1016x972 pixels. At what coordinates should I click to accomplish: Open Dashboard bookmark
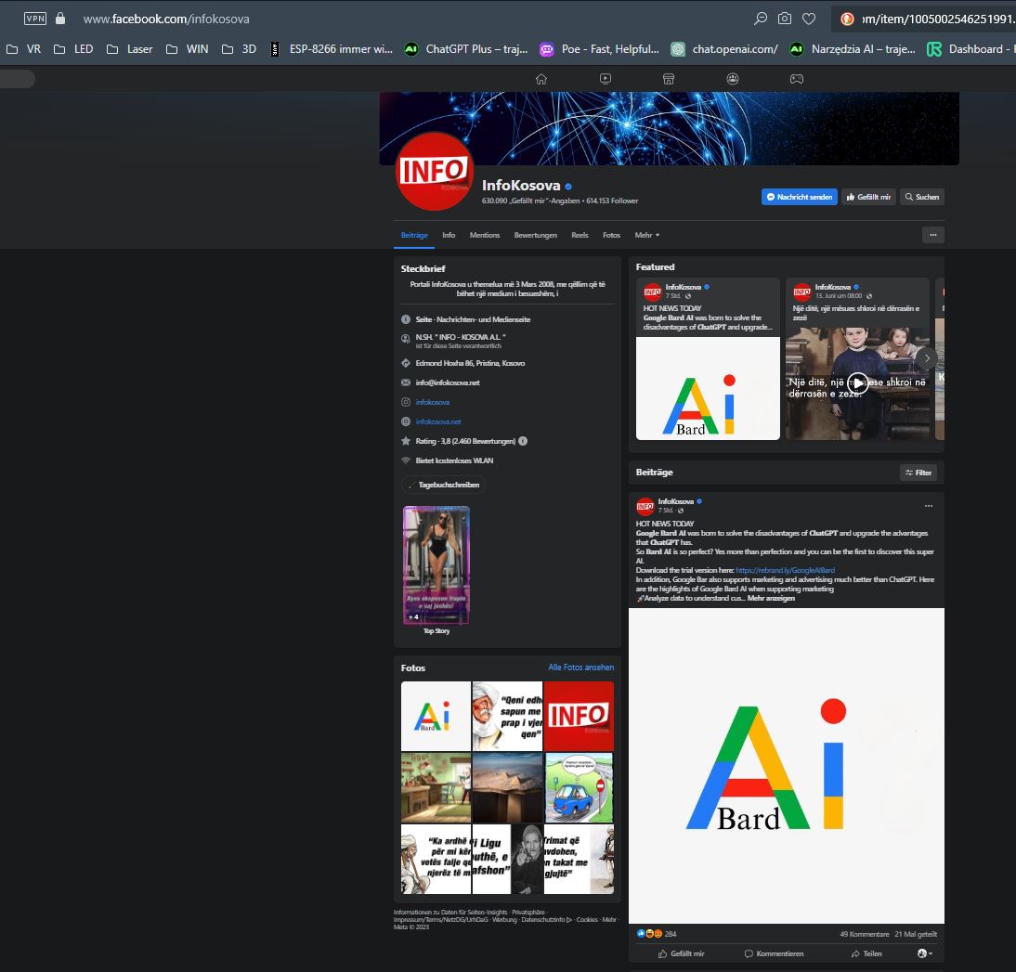(970, 49)
